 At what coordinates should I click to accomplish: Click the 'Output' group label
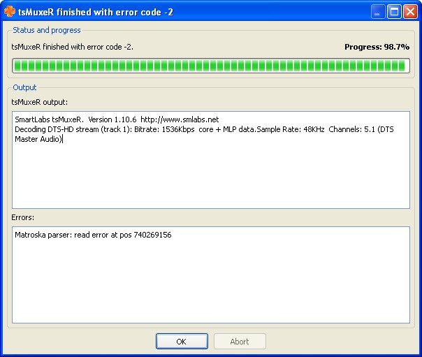(24, 87)
